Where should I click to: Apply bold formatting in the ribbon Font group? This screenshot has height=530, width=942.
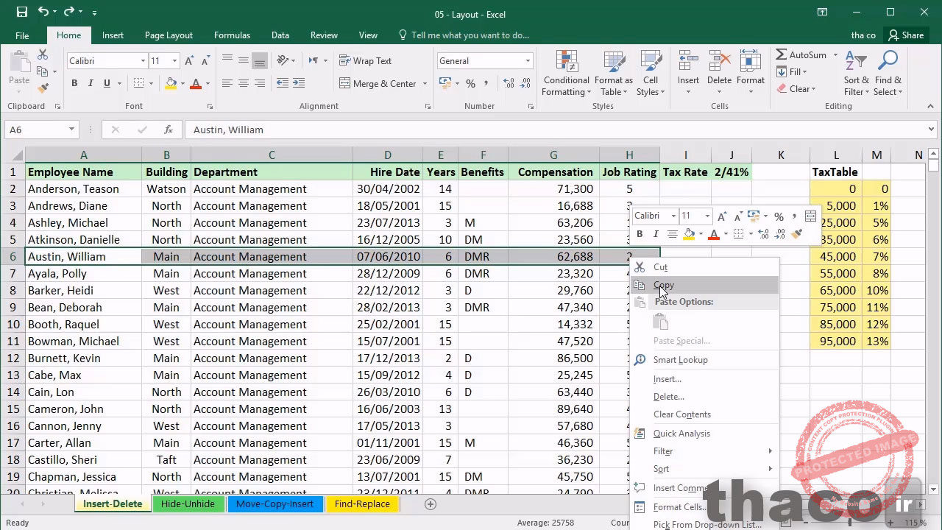pos(74,83)
